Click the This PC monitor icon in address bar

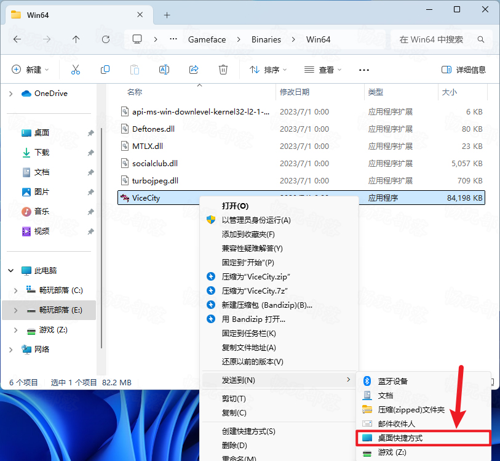(137, 39)
